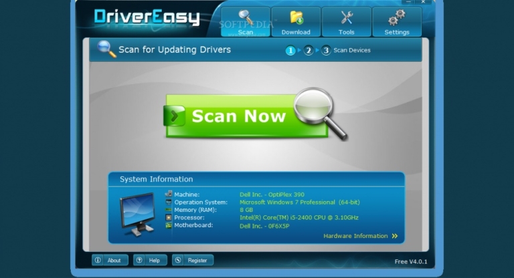The image size is (514, 278).
Task: Click 'Microsoft Windows 7 Professional (64-bit)' value
Action: pos(300,202)
